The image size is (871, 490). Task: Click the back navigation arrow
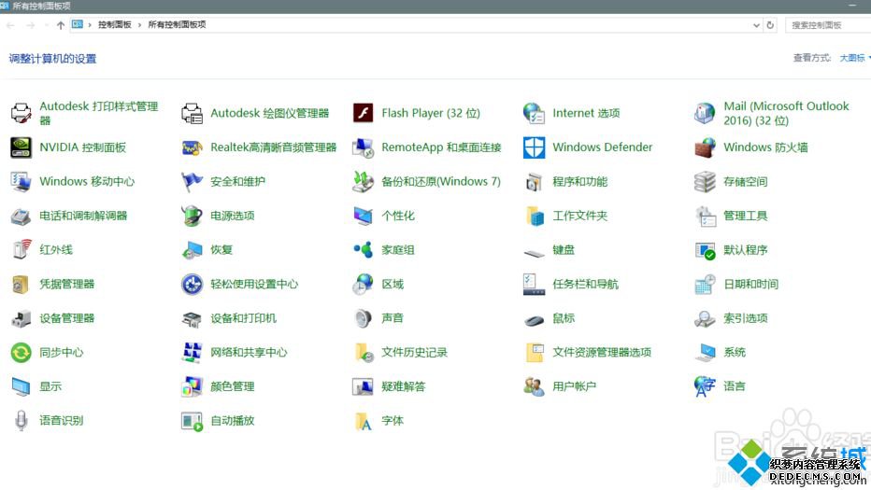tap(10, 25)
